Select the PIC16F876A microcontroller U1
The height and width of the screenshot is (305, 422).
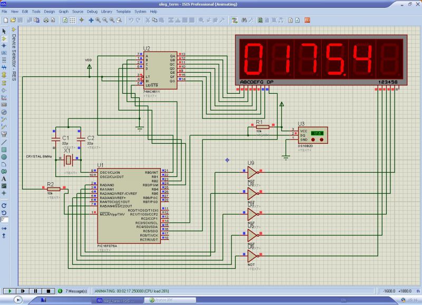coord(129,206)
